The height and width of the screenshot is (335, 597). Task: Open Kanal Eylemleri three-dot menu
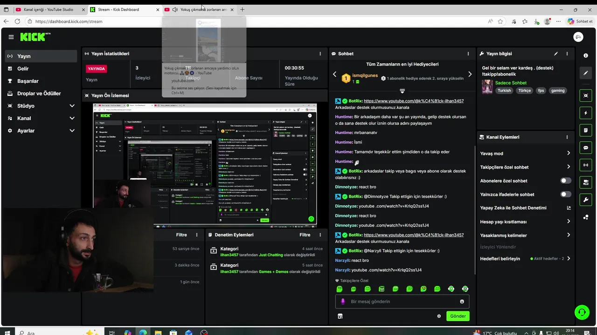567,137
